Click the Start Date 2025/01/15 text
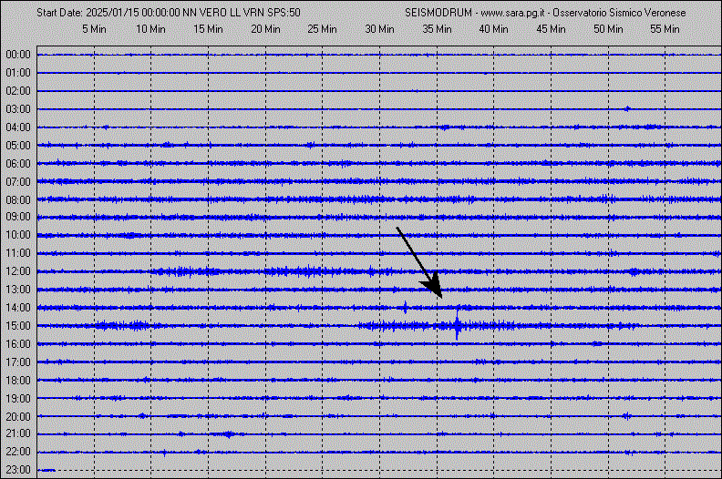This screenshot has width=722, height=479. tap(88, 13)
